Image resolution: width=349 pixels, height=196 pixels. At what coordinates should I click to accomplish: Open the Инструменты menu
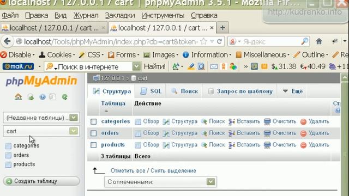[163, 16]
